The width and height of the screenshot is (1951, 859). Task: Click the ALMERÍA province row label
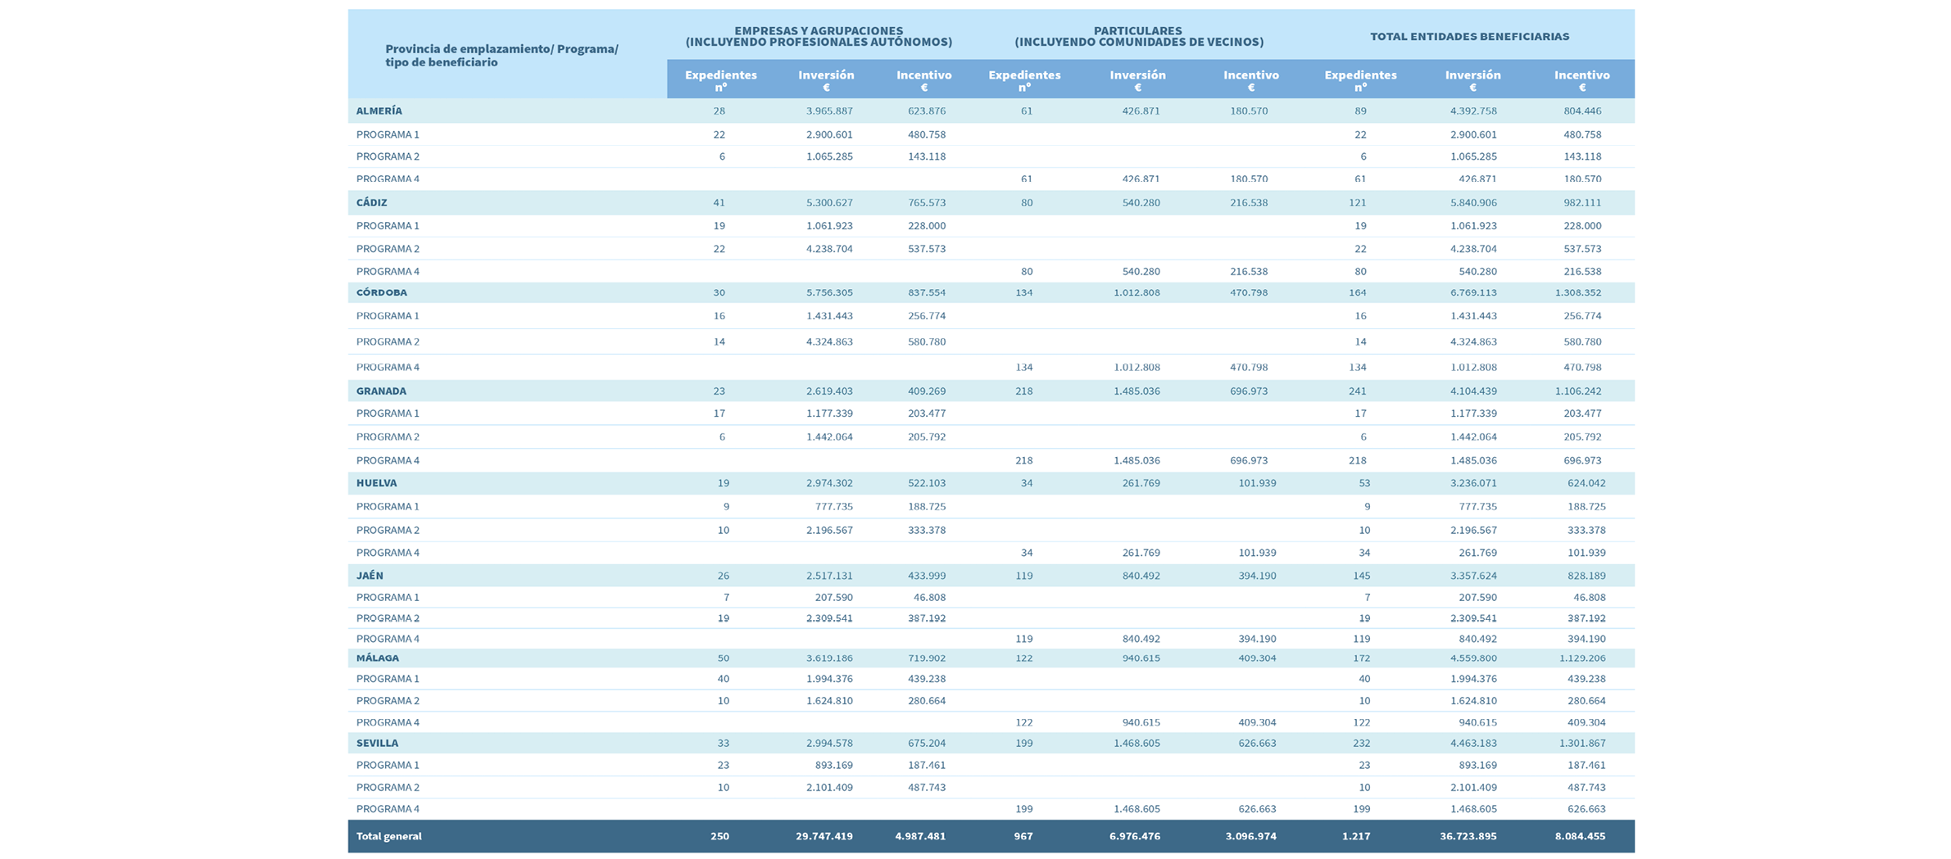click(379, 111)
